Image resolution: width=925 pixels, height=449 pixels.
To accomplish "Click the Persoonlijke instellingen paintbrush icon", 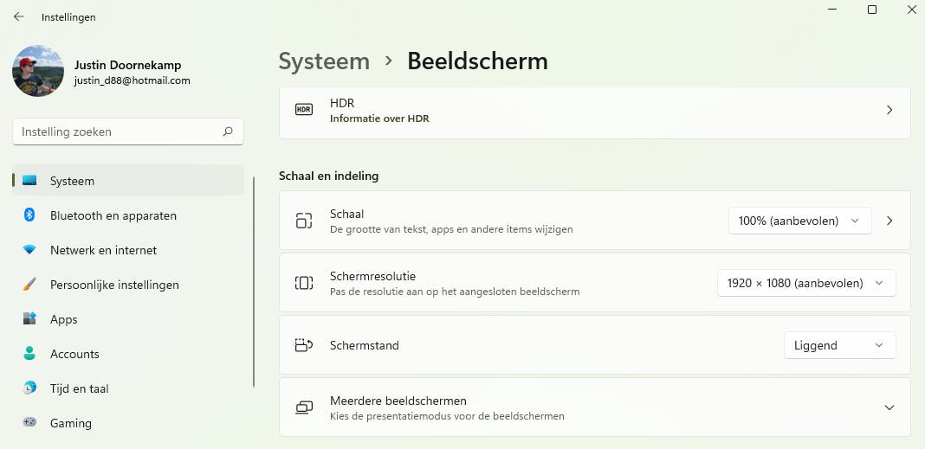I will [x=29, y=285].
